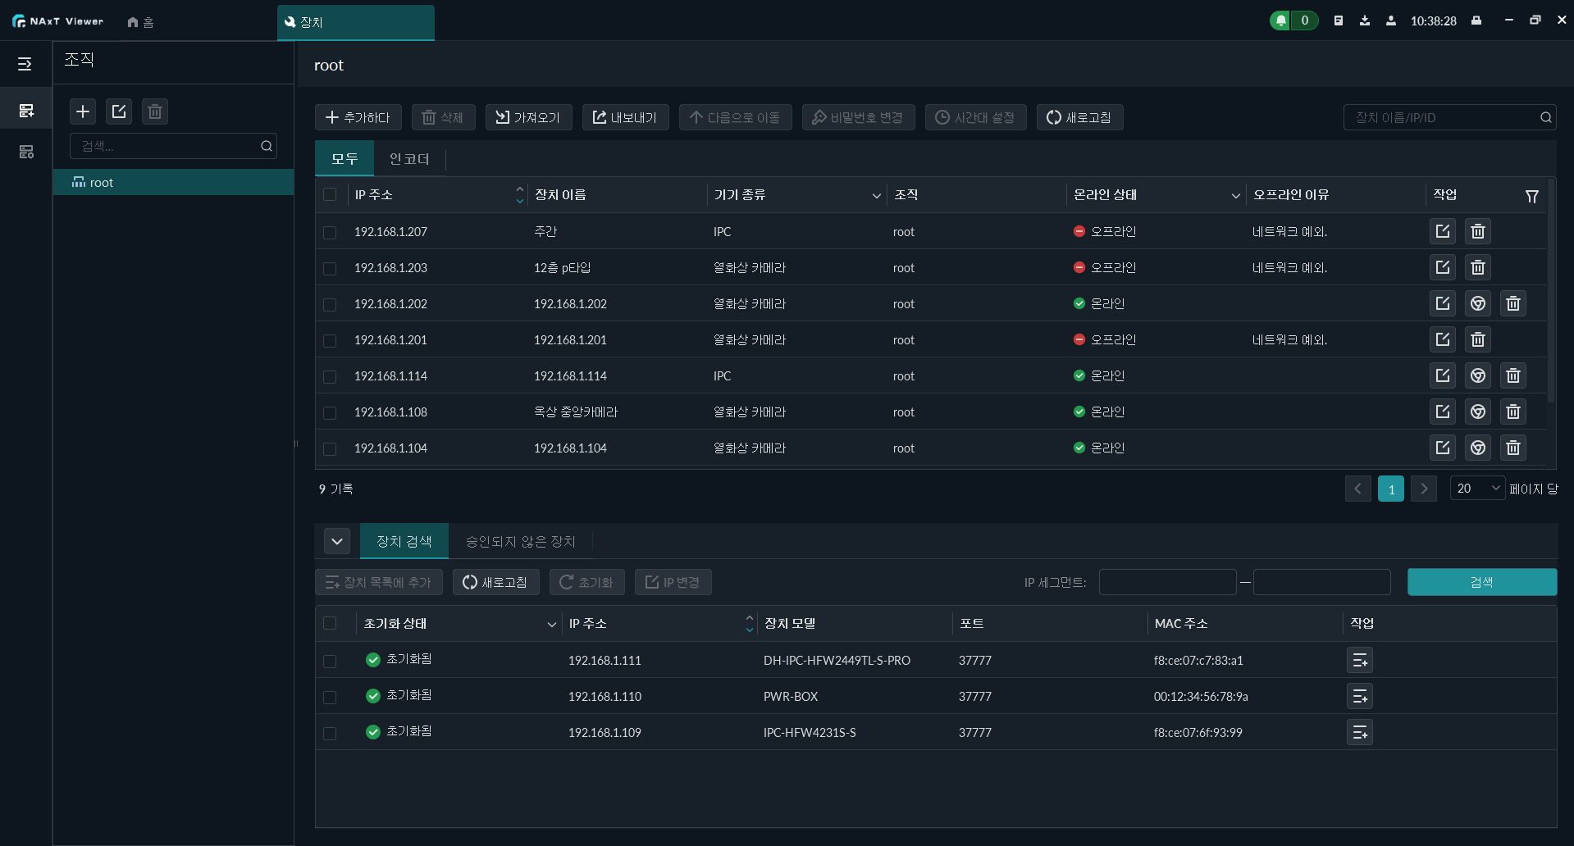Screen dimensions: 1574x846
Task: Collapse the left sidebar menu icon
Action: point(25,64)
